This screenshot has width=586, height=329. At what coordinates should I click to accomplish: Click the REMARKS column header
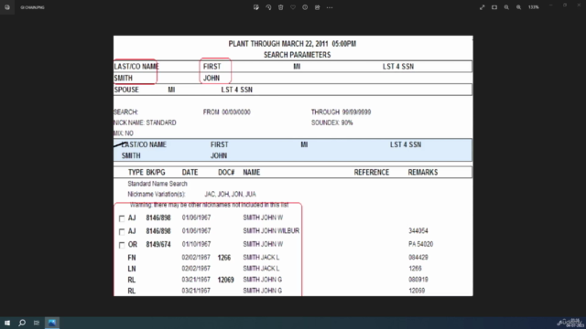[423, 173]
